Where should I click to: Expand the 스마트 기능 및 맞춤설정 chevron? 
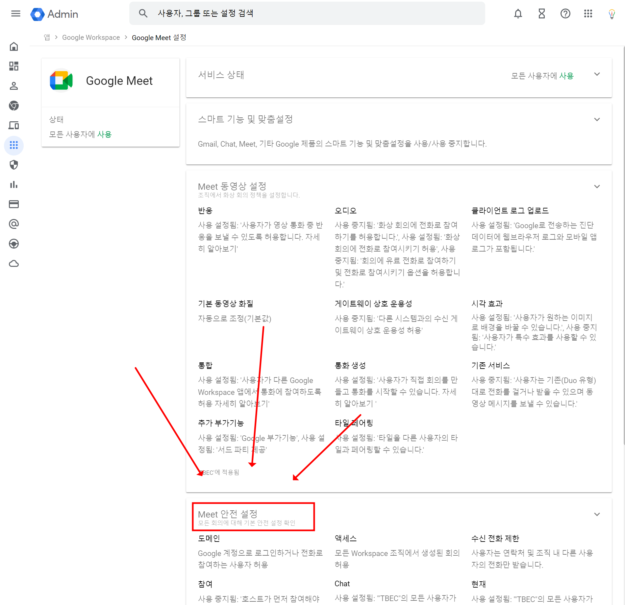coord(597,119)
